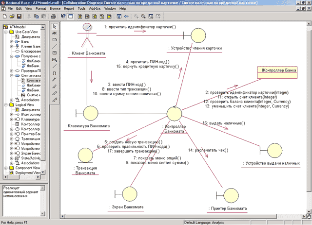Select the Object Link line tool

click(55, 67)
